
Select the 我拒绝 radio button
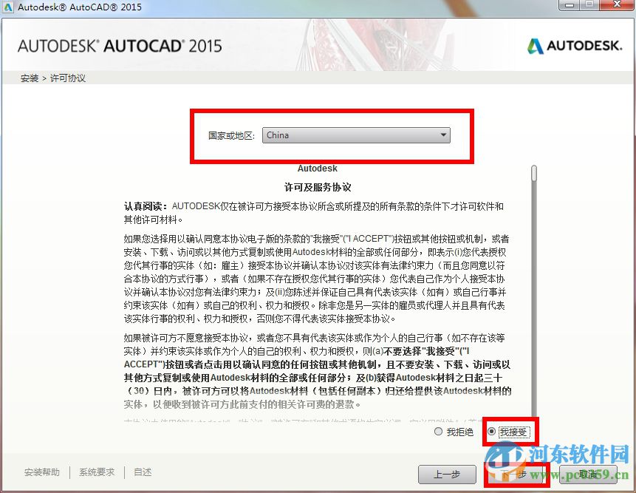438,431
